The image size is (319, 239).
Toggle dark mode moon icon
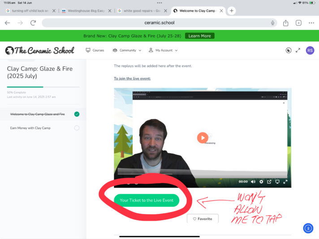pos(288,51)
